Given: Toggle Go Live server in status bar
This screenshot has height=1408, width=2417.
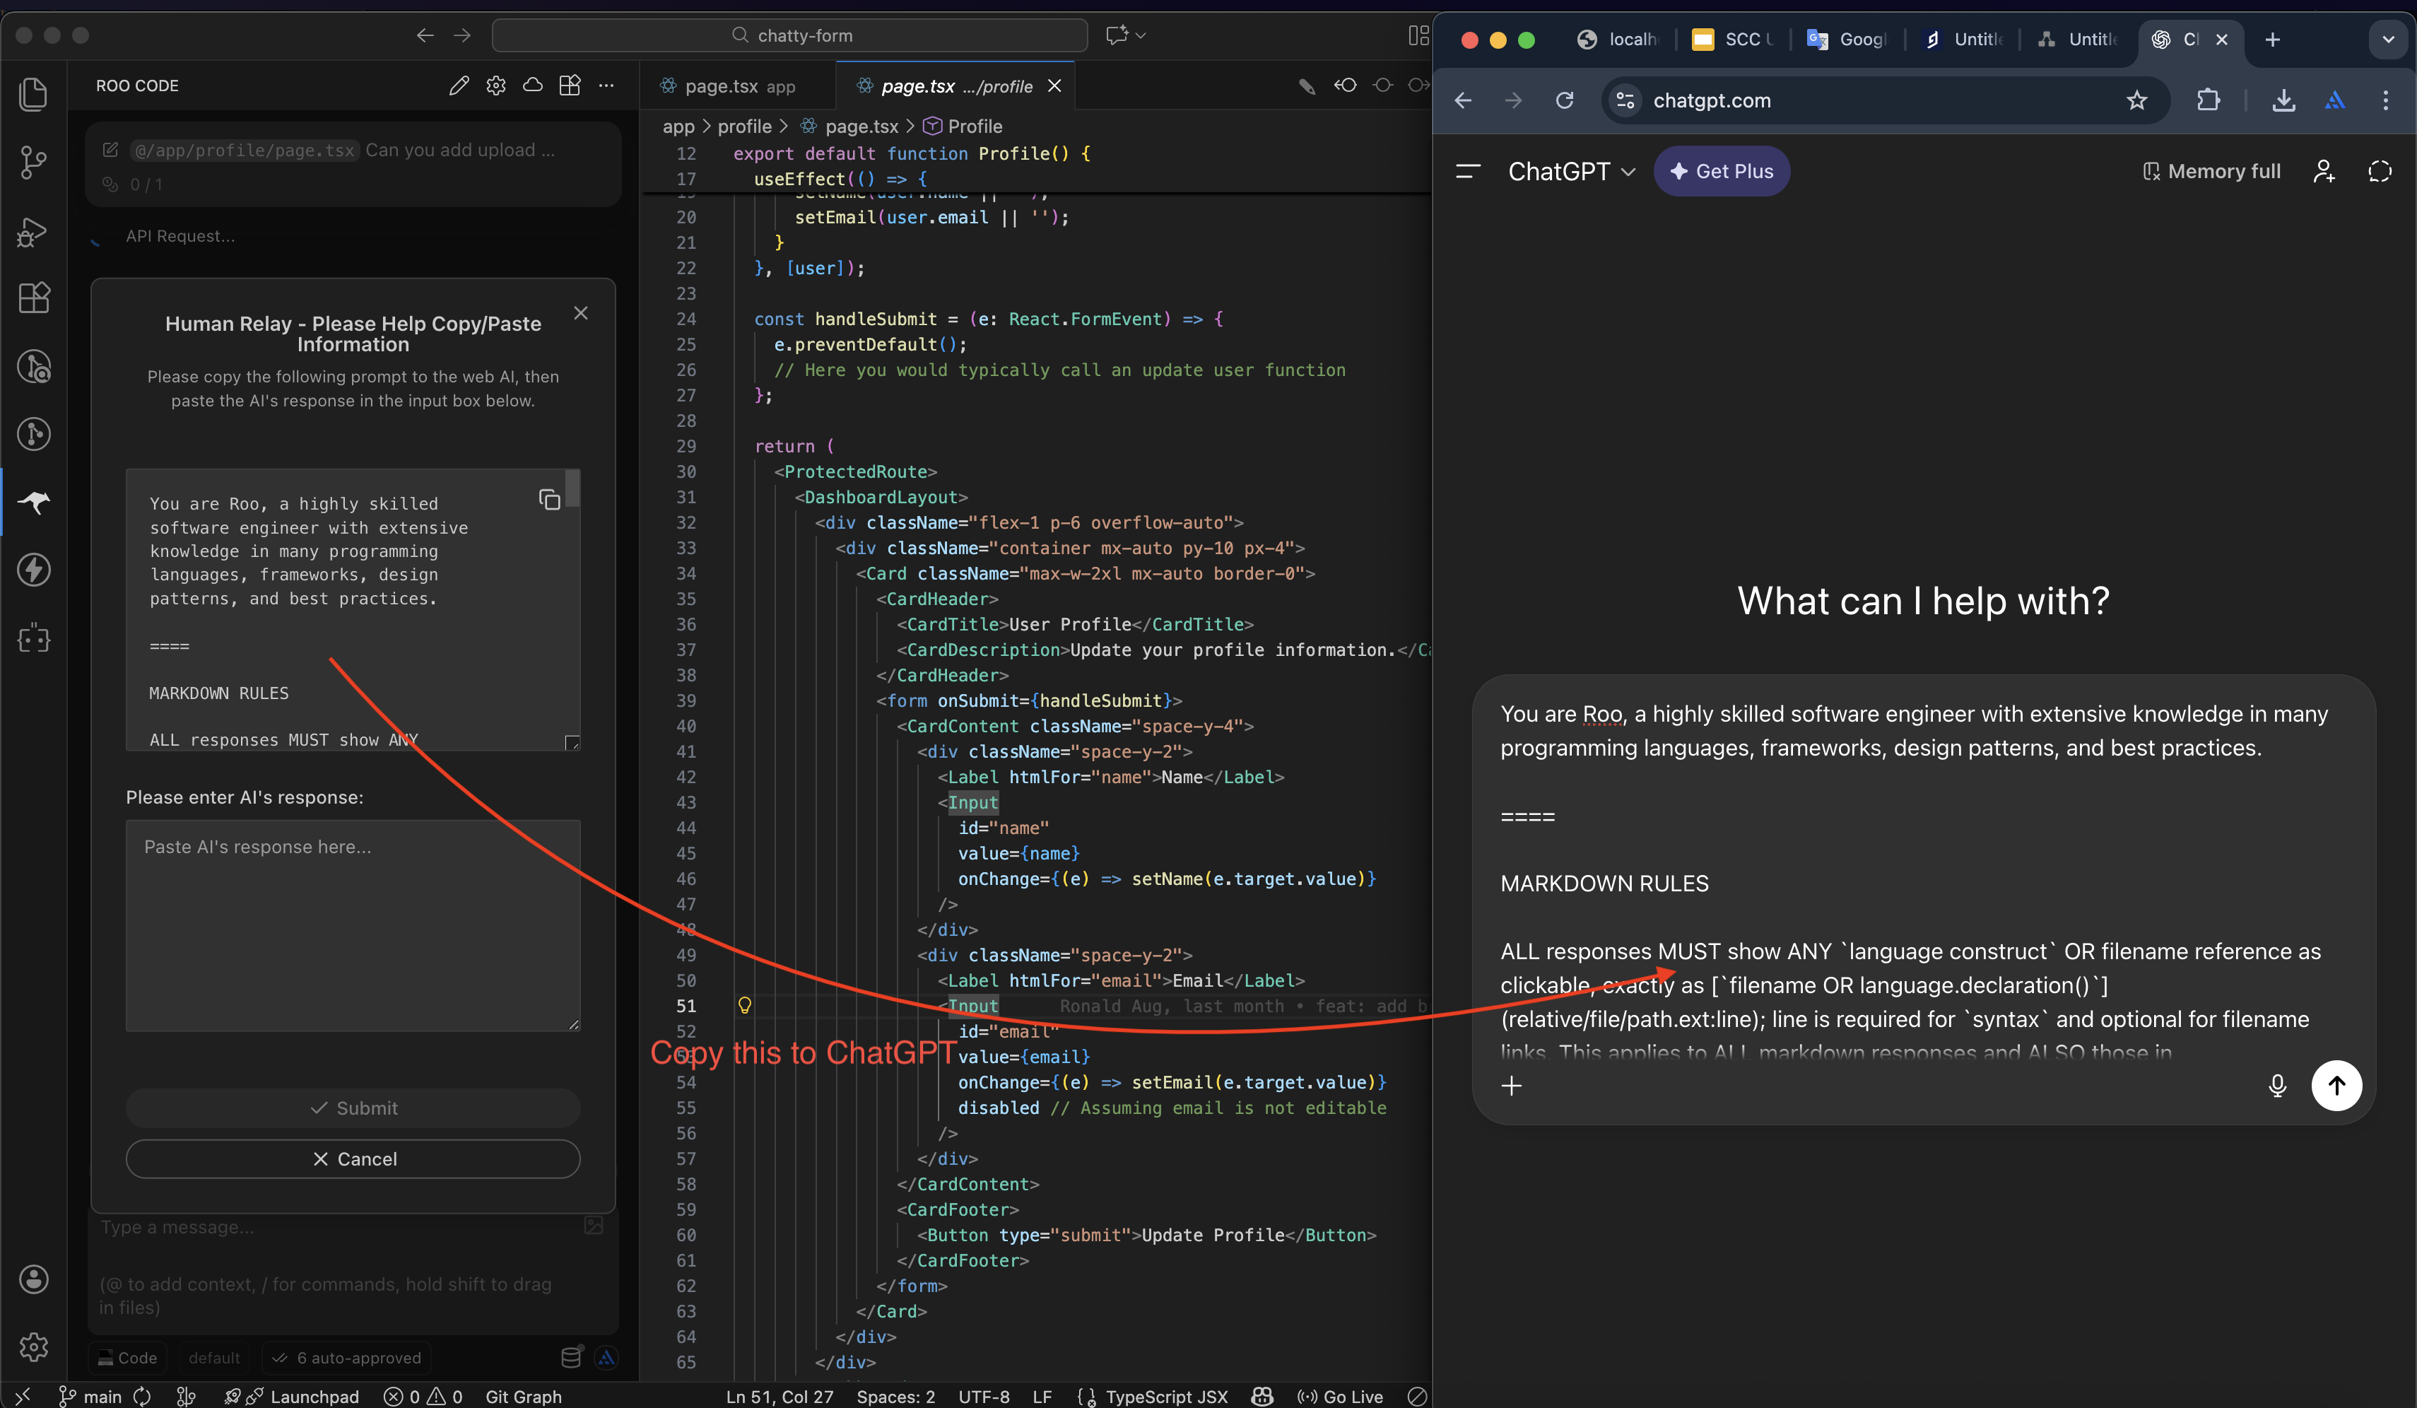Looking at the screenshot, I should click(1340, 1395).
